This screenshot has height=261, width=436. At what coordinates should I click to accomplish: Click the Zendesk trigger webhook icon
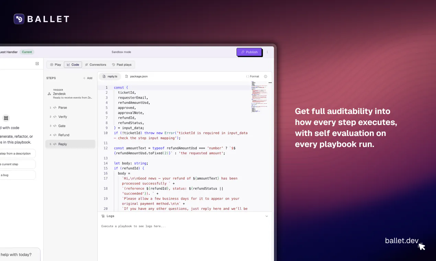(49, 94)
